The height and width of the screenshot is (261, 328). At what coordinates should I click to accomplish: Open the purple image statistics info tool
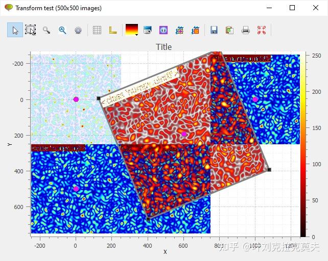click(163, 30)
